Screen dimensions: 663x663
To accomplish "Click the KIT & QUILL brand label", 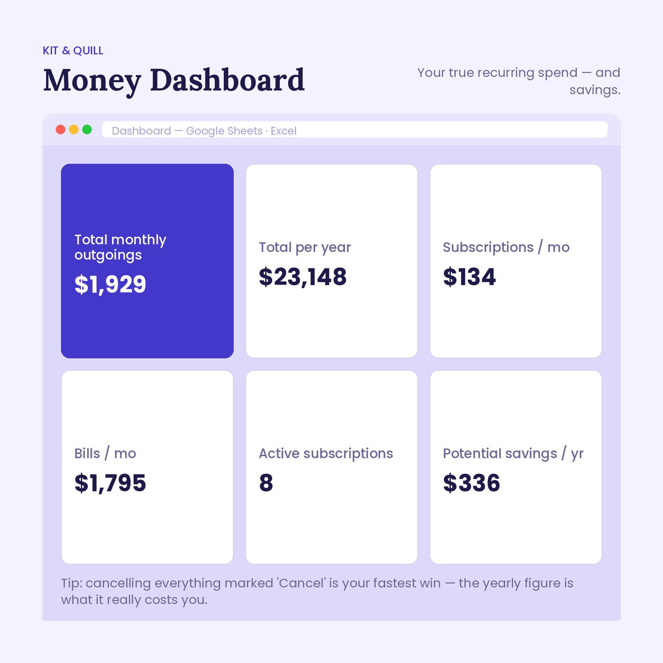I will (73, 51).
